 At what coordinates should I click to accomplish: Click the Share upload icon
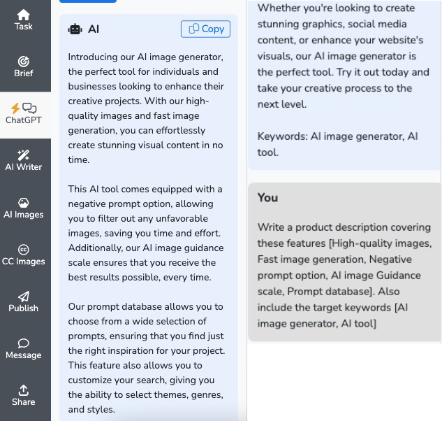24,390
